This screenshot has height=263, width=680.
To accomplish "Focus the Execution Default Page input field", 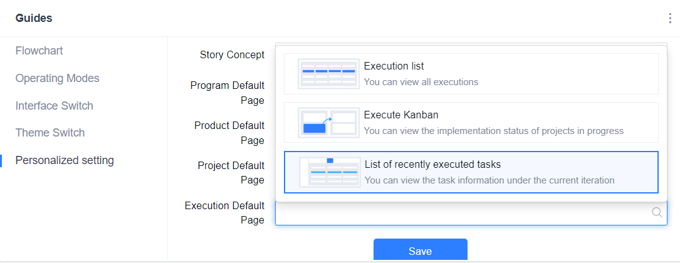I will point(471,213).
